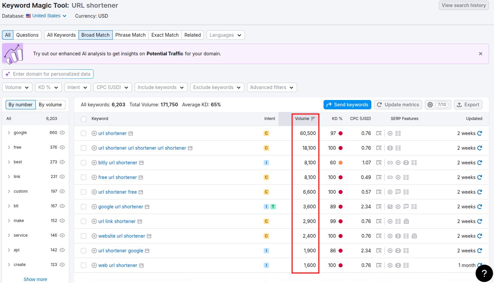Click the domain input for personalized data
This screenshot has width=494, height=283.
point(47,74)
